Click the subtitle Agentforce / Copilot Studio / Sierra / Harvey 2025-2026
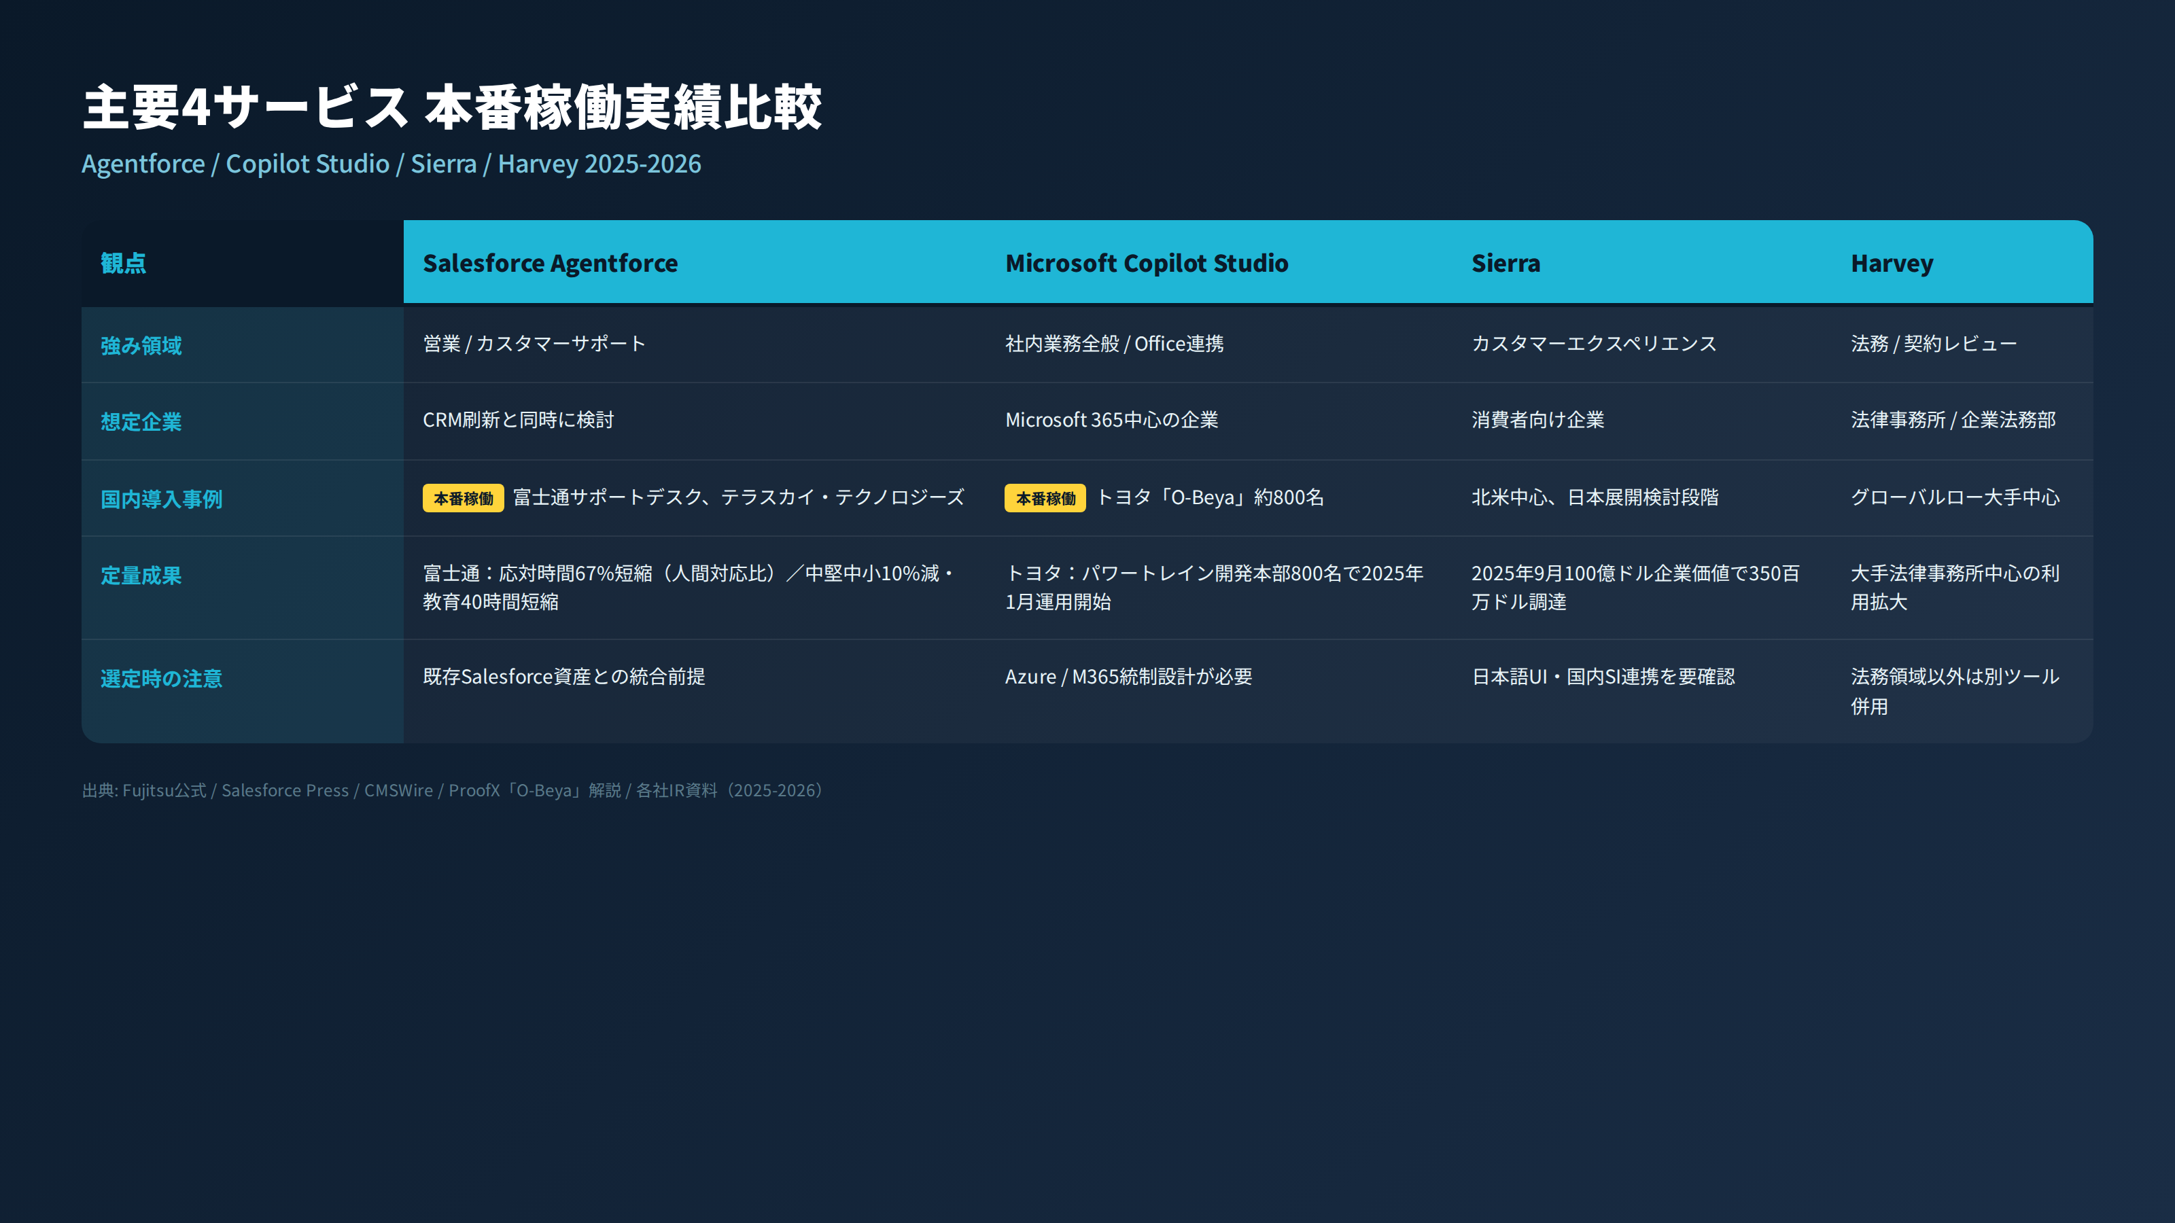 pyautogui.click(x=391, y=164)
